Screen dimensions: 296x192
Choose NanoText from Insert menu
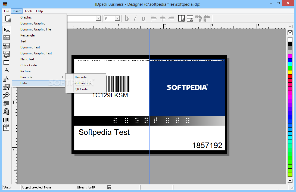pos(39,59)
